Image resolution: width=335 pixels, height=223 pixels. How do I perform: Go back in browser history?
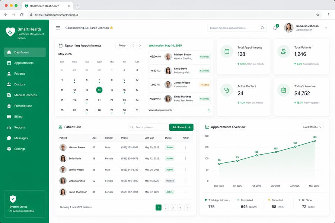pos(6,15)
